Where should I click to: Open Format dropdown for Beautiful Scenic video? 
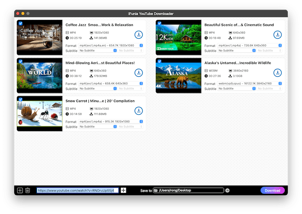pyautogui.click(x=250, y=45)
